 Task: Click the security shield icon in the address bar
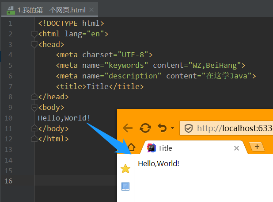(x=188, y=128)
